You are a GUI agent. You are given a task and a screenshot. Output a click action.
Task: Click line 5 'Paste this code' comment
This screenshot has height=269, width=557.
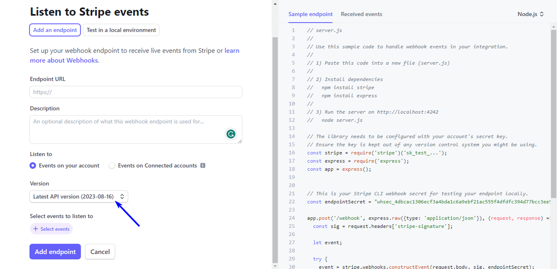(378, 63)
